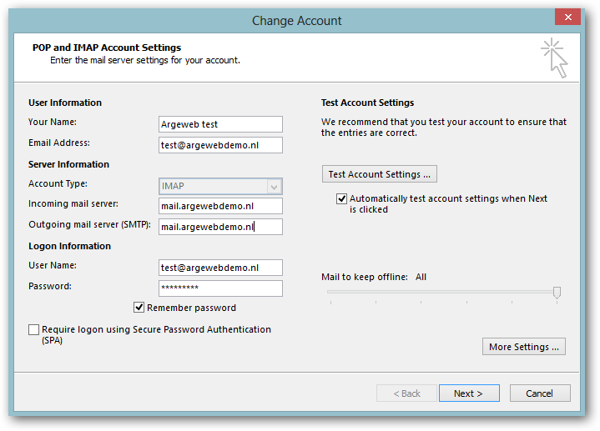Image resolution: width=600 pixels, height=431 pixels.
Task: Toggle the Remember password checkbox
Action: point(139,307)
